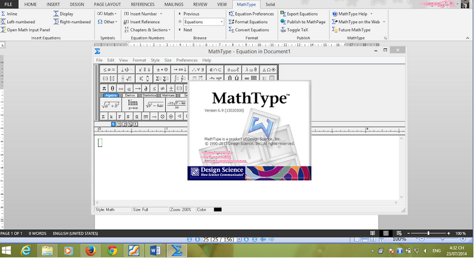Screen dimensions: 474x258
Task: Click Zoom: 200% in MathType status bar
Action: (180, 209)
